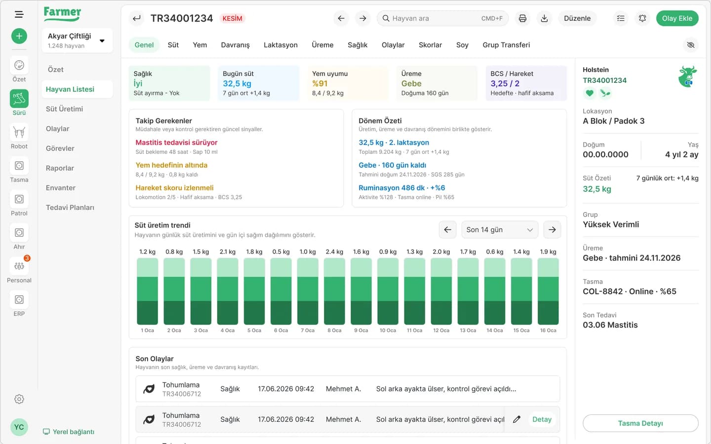Open the notifications bell
The image size is (711, 444).
(x=642, y=18)
